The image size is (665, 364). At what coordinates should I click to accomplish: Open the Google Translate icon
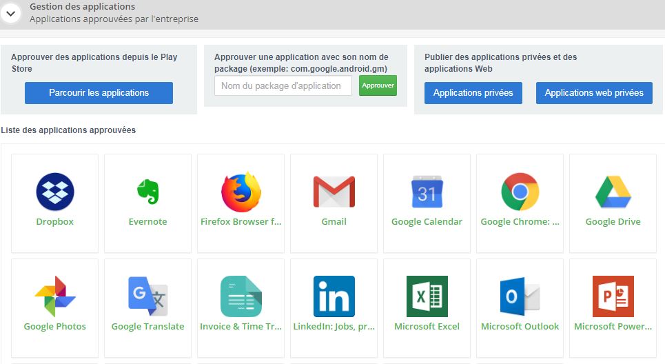pos(148,296)
